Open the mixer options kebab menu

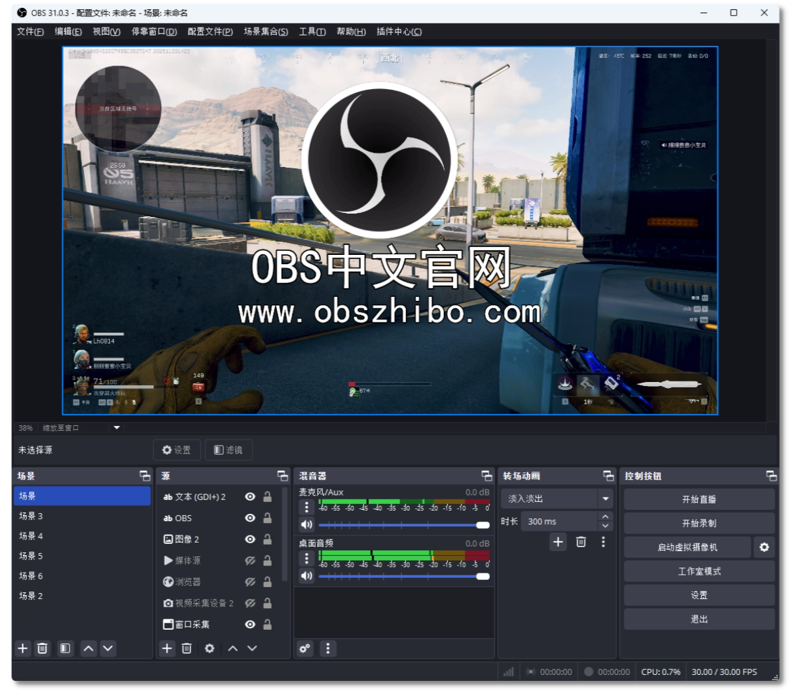click(327, 648)
